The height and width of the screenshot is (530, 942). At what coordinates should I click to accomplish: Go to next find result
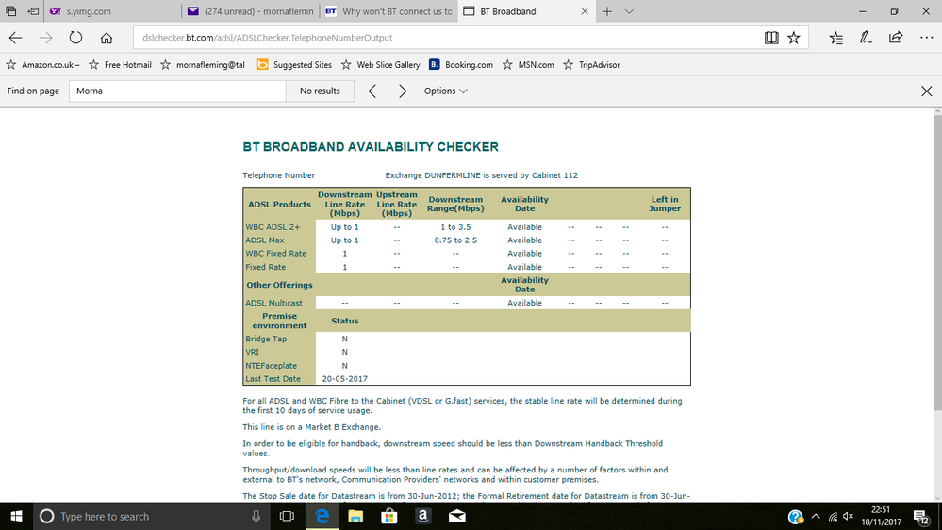[403, 91]
